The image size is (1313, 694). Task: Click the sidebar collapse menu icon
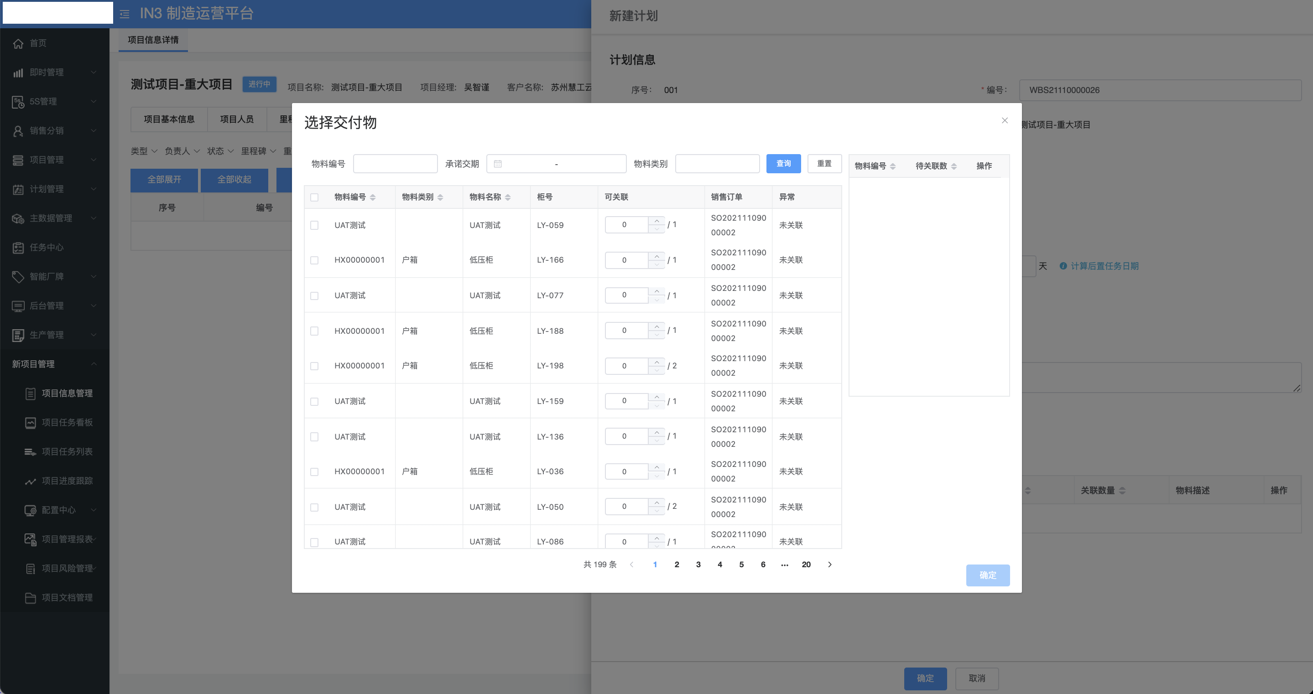(x=125, y=14)
